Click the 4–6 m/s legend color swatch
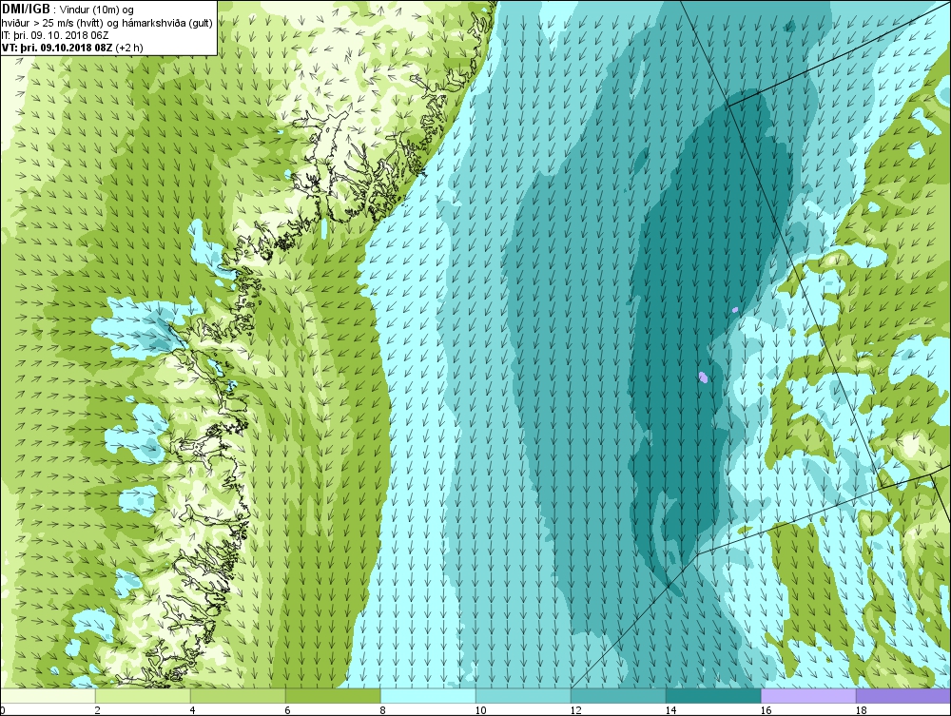Screen dimensions: 951x716 point(238,696)
